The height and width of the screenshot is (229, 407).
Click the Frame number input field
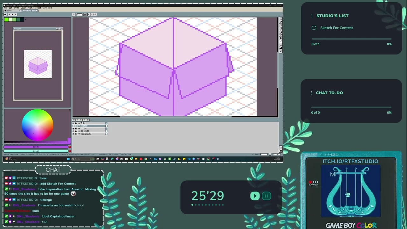coord(264,154)
